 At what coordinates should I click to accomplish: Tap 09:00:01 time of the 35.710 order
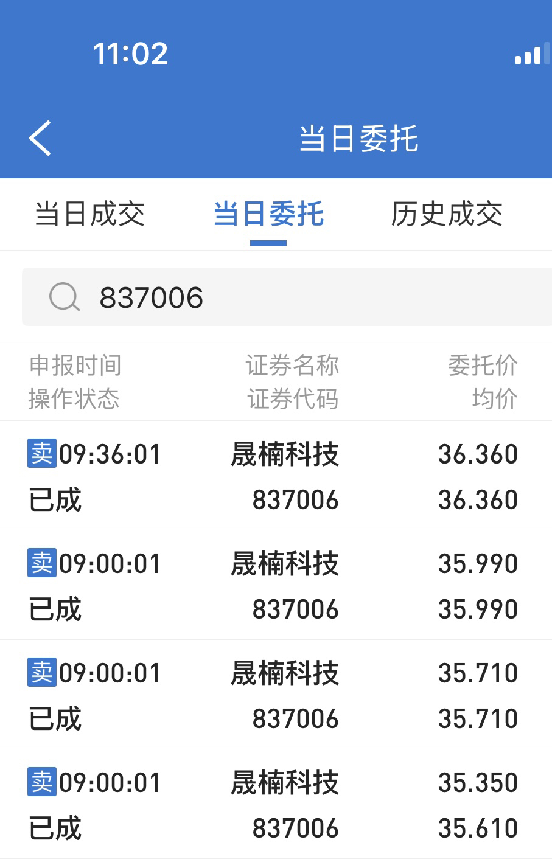click(x=110, y=673)
